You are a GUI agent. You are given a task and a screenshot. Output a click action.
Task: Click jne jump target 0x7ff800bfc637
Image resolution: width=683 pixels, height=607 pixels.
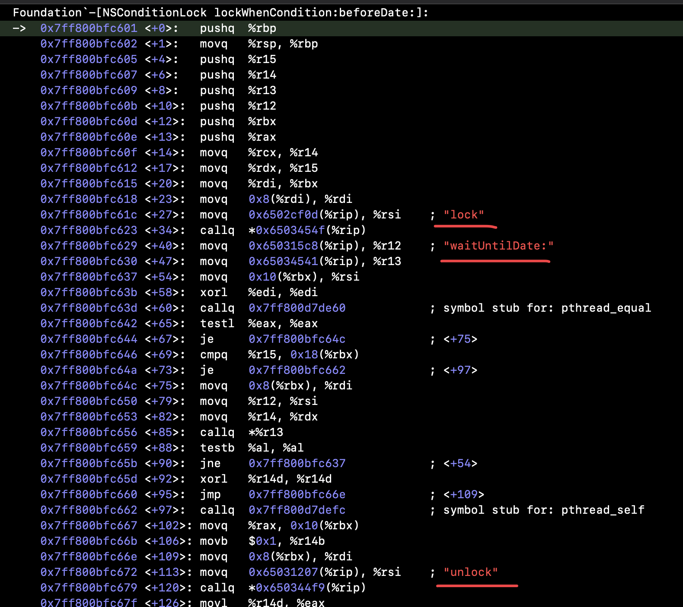click(297, 464)
